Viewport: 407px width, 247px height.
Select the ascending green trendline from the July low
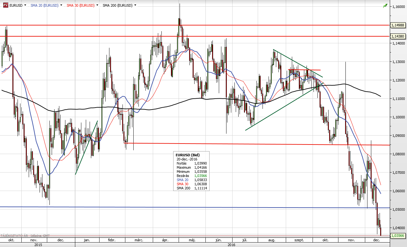[284, 107]
